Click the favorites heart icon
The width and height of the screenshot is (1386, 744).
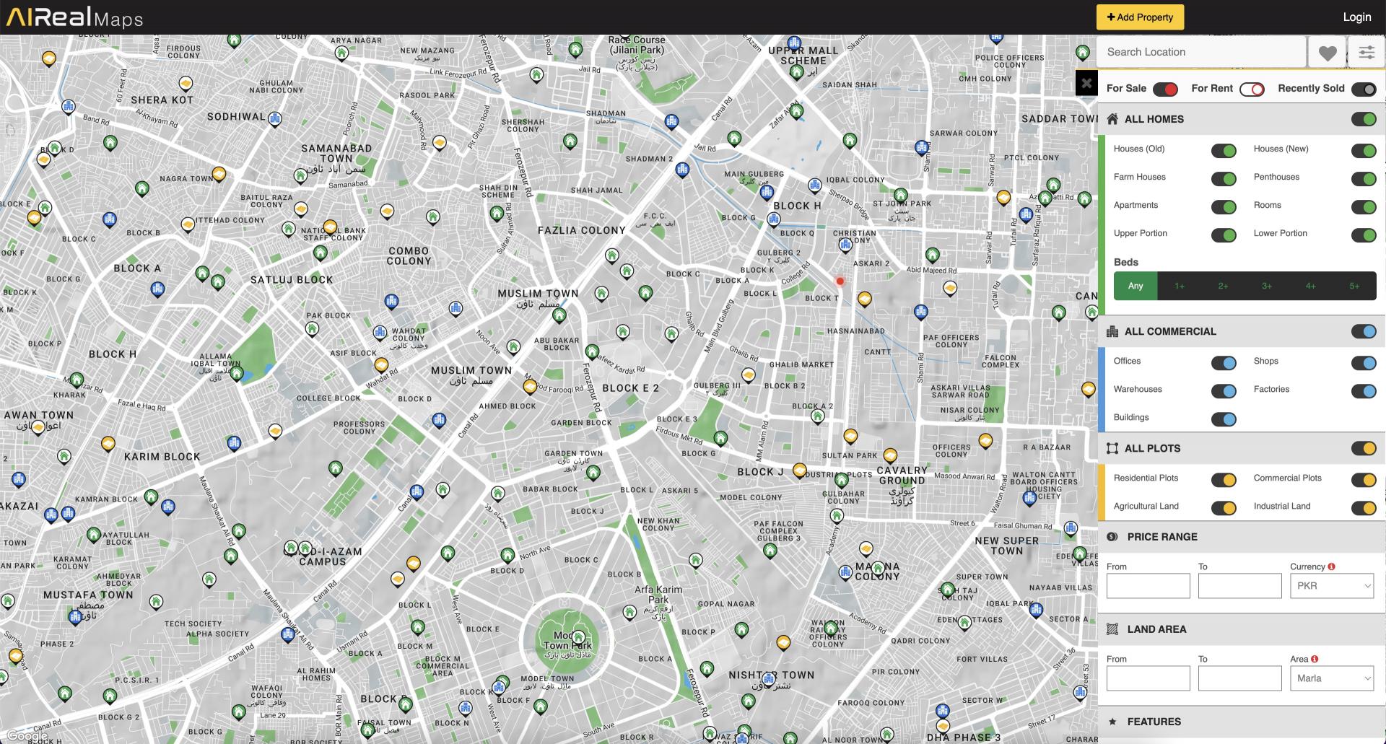(x=1327, y=53)
